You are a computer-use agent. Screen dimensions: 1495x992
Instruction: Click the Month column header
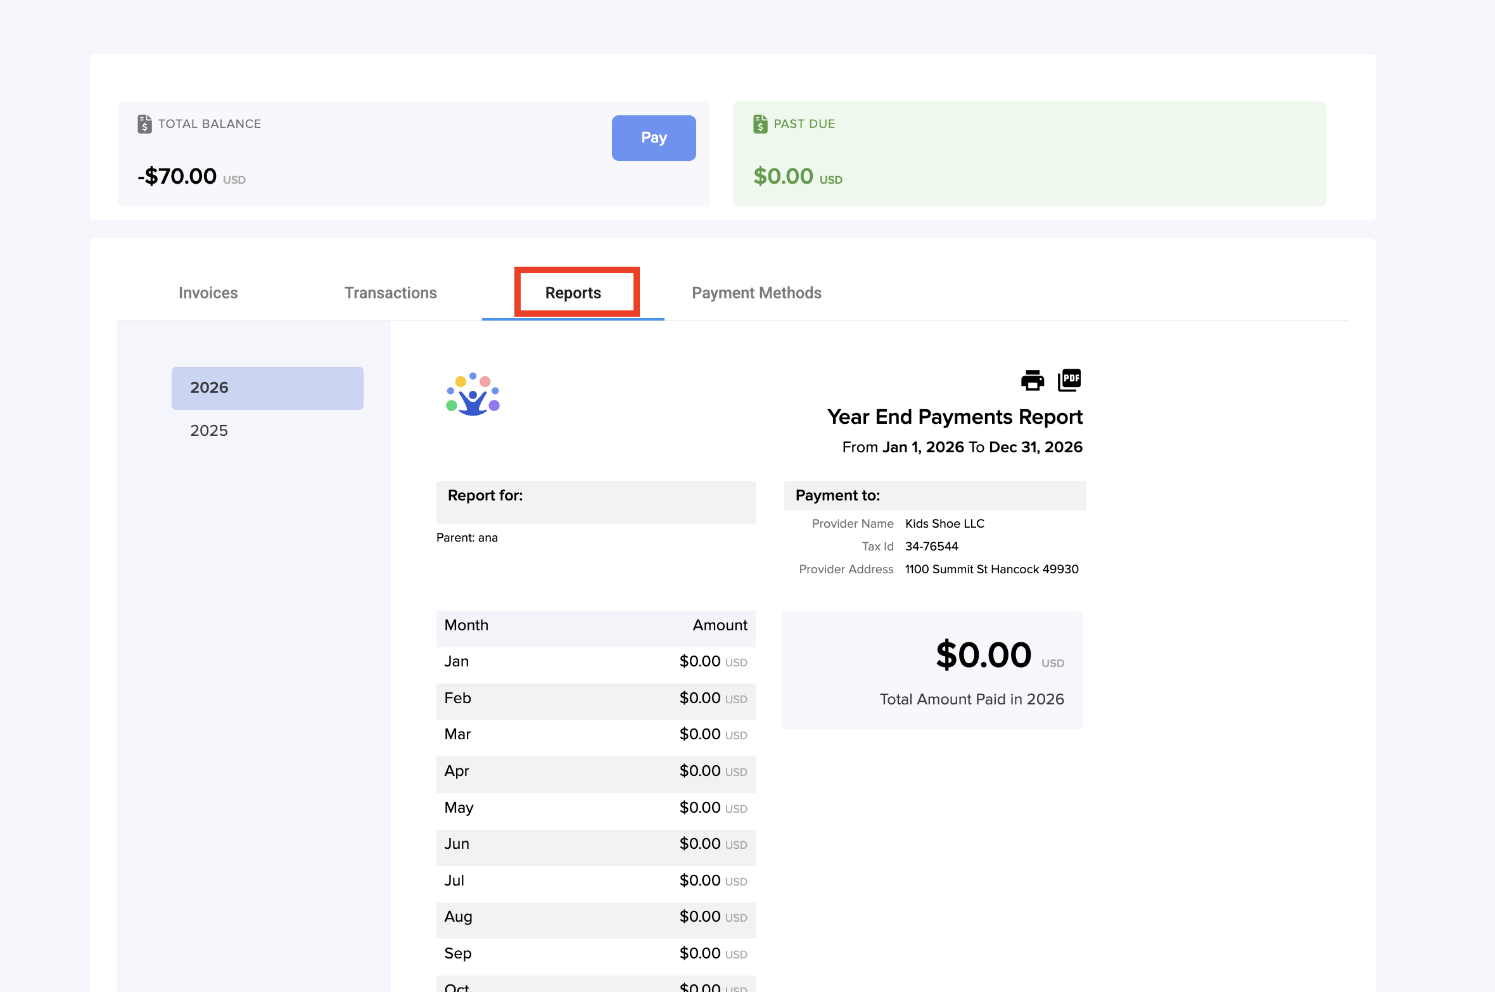466,625
